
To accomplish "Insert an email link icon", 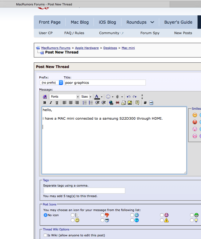I will tap(124, 103).
